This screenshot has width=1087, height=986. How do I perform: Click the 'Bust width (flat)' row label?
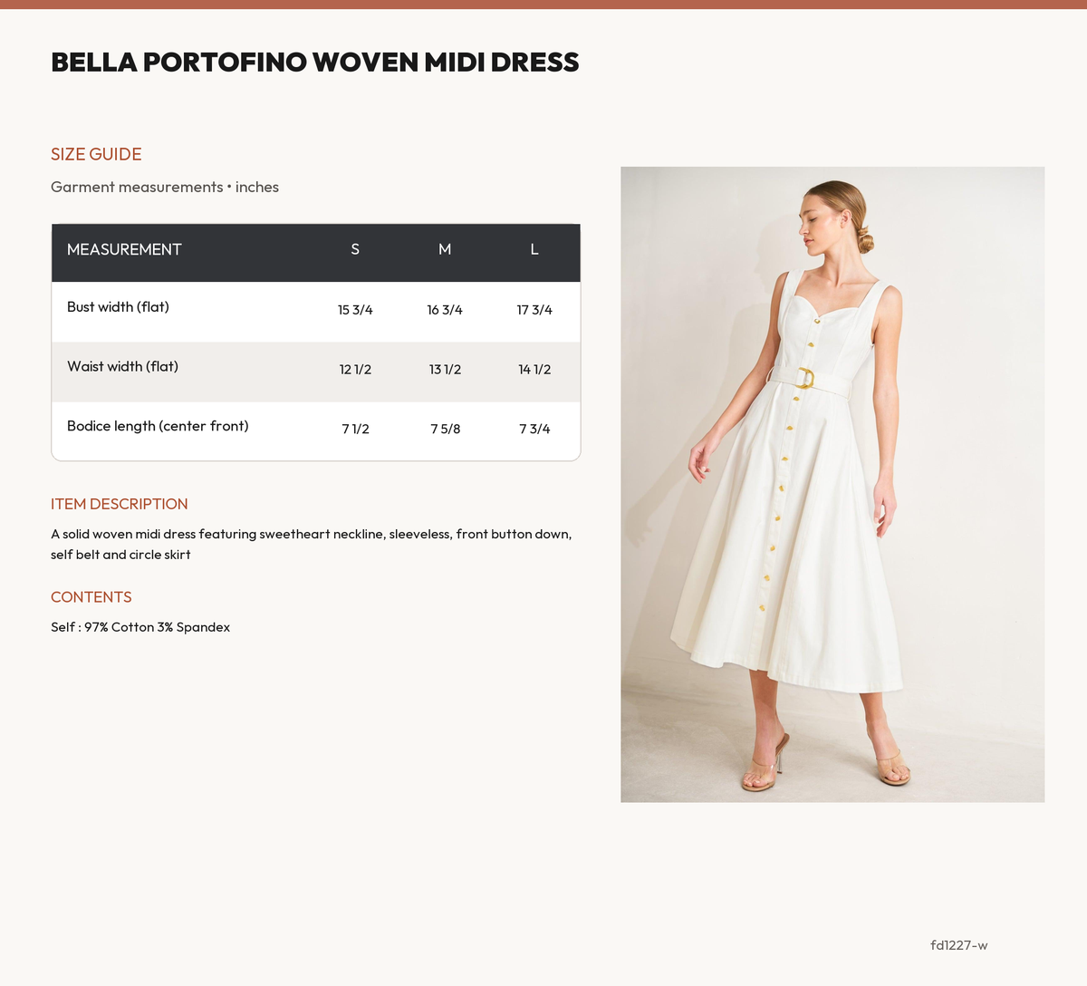click(118, 307)
